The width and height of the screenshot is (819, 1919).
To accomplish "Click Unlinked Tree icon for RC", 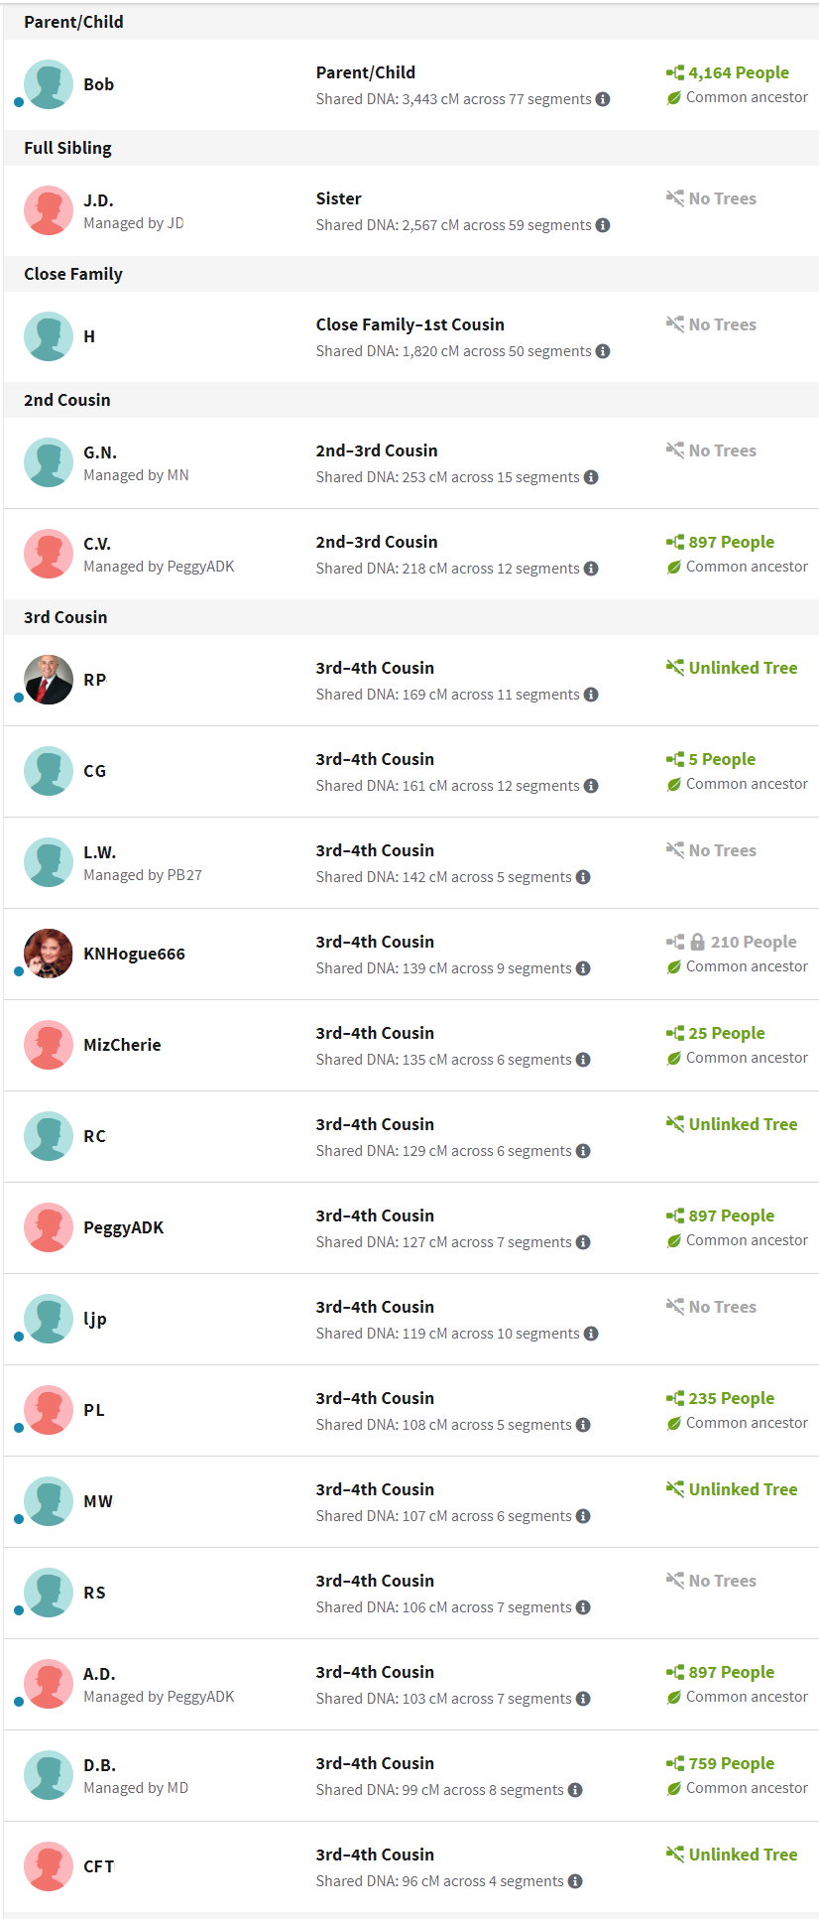I will coord(675,1124).
